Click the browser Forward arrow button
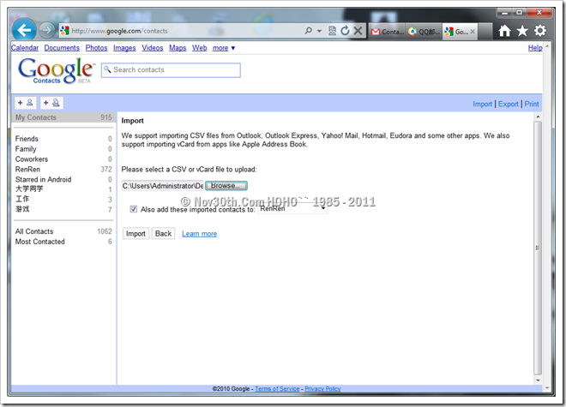 (x=46, y=30)
